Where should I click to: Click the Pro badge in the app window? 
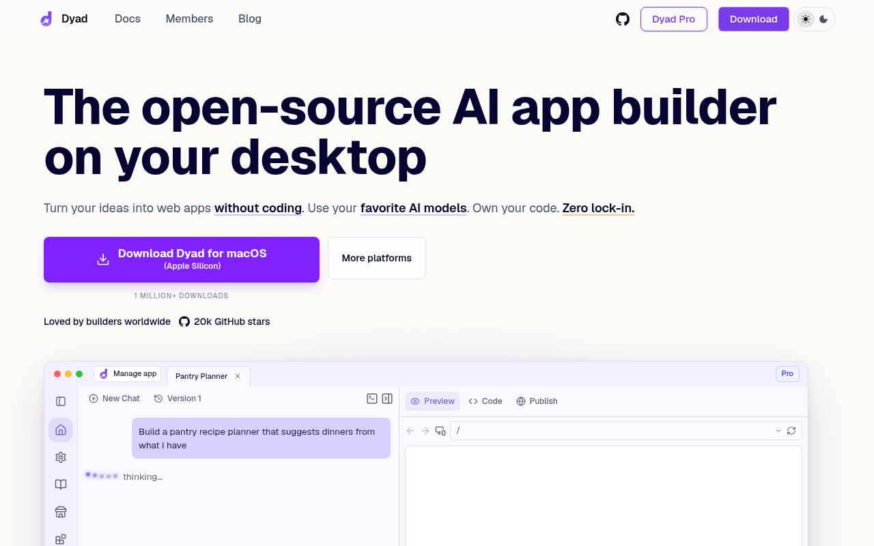click(x=787, y=374)
